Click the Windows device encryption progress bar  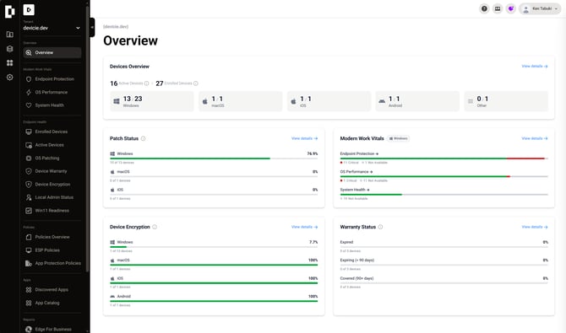[214, 247]
